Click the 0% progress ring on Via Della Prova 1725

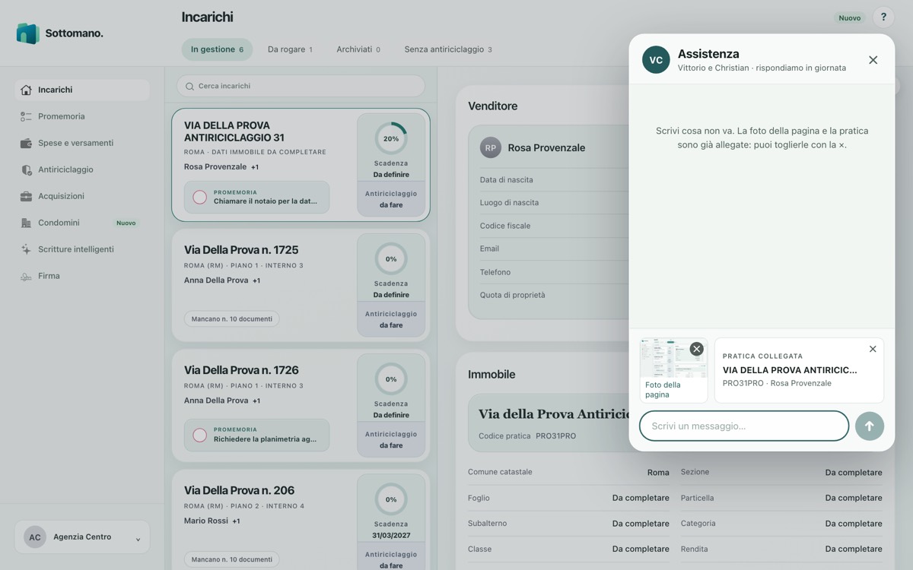point(391,259)
